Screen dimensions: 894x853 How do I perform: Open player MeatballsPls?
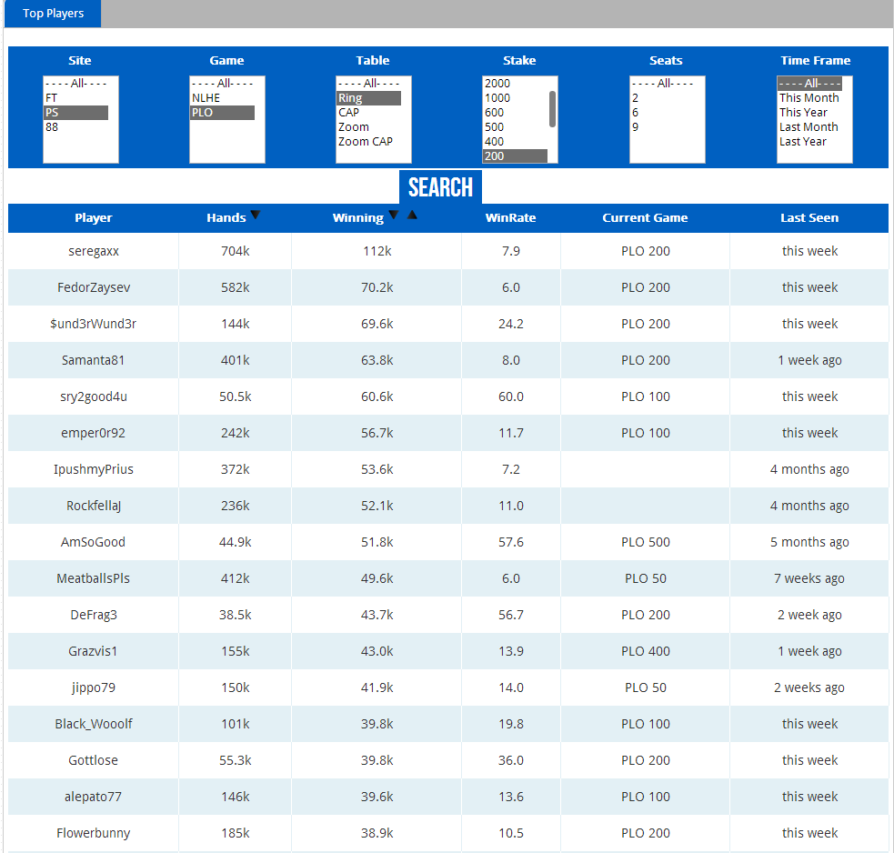pos(94,578)
